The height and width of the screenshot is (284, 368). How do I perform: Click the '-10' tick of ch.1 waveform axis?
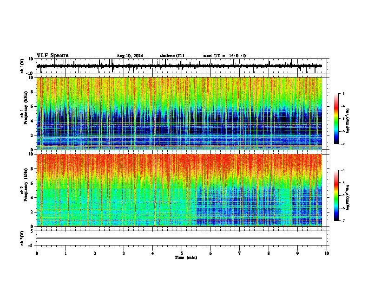pyautogui.click(x=30, y=73)
